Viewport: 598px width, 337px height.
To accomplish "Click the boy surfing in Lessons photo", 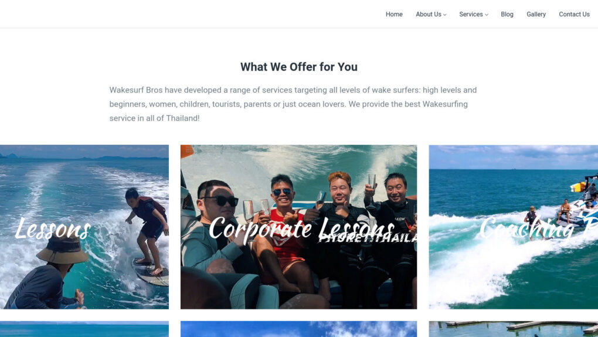I will [x=147, y=229].
